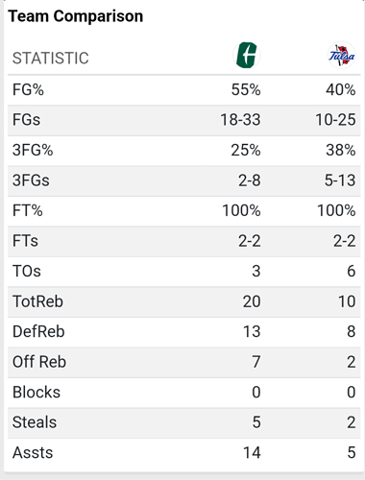Select the Off Reb row label
The width and height of the screenshot is (365, 480).
39,362
